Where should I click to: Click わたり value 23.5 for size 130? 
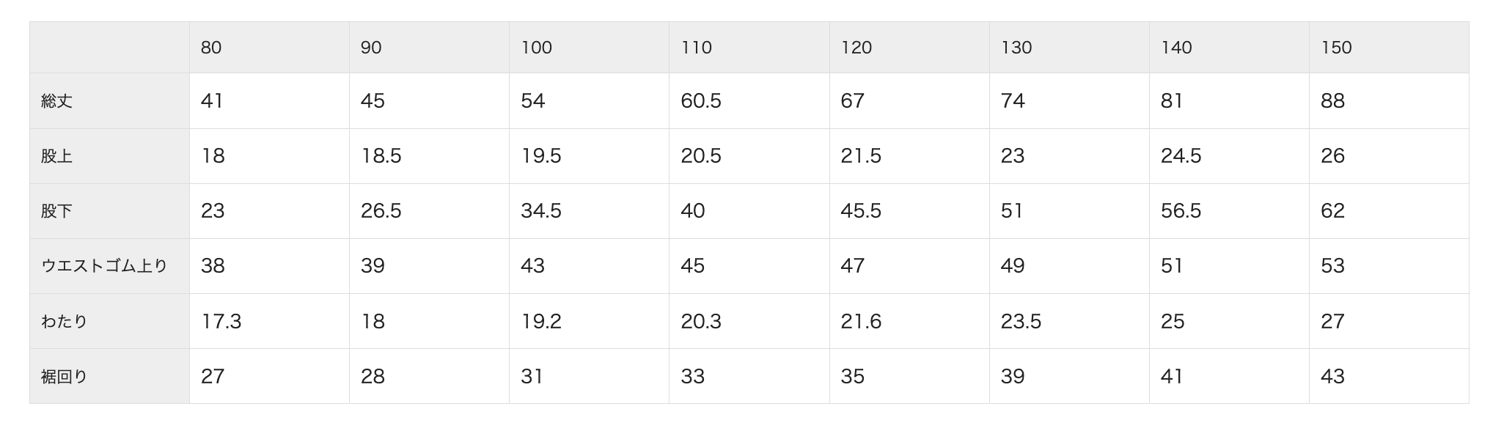(x=1021, y=321)
